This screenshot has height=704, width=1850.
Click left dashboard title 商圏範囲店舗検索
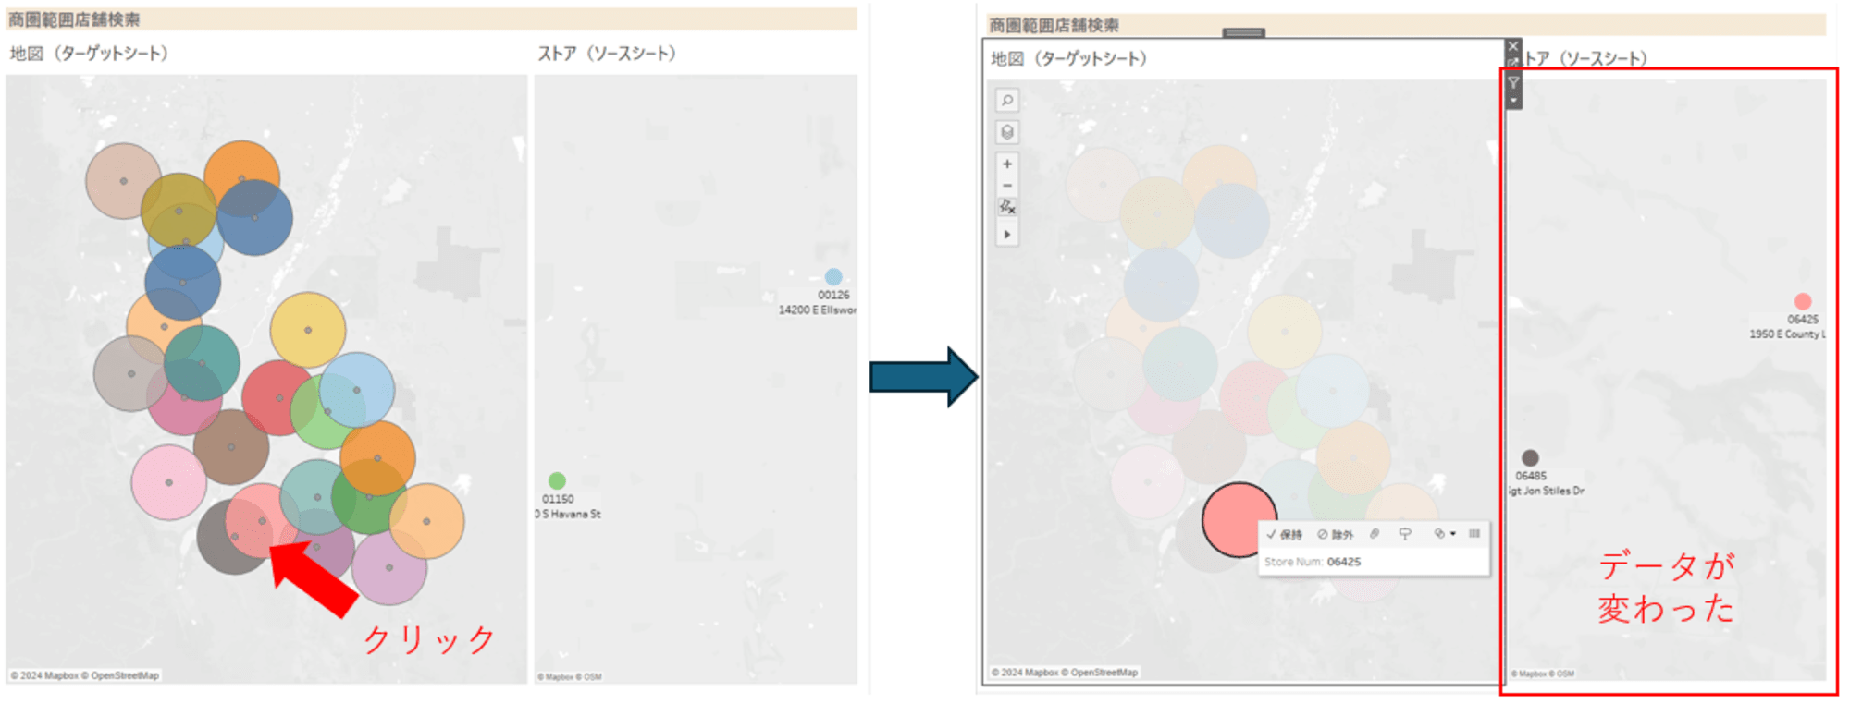[75, 19]
